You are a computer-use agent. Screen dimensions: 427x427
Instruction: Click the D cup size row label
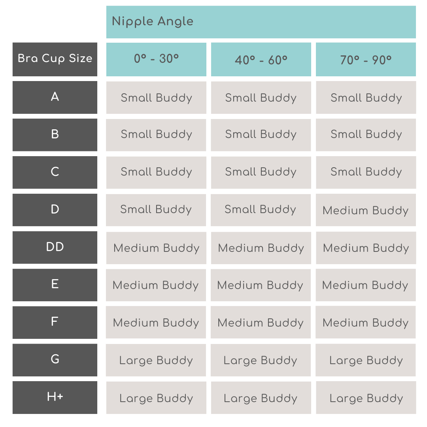(x=55, y=210)
